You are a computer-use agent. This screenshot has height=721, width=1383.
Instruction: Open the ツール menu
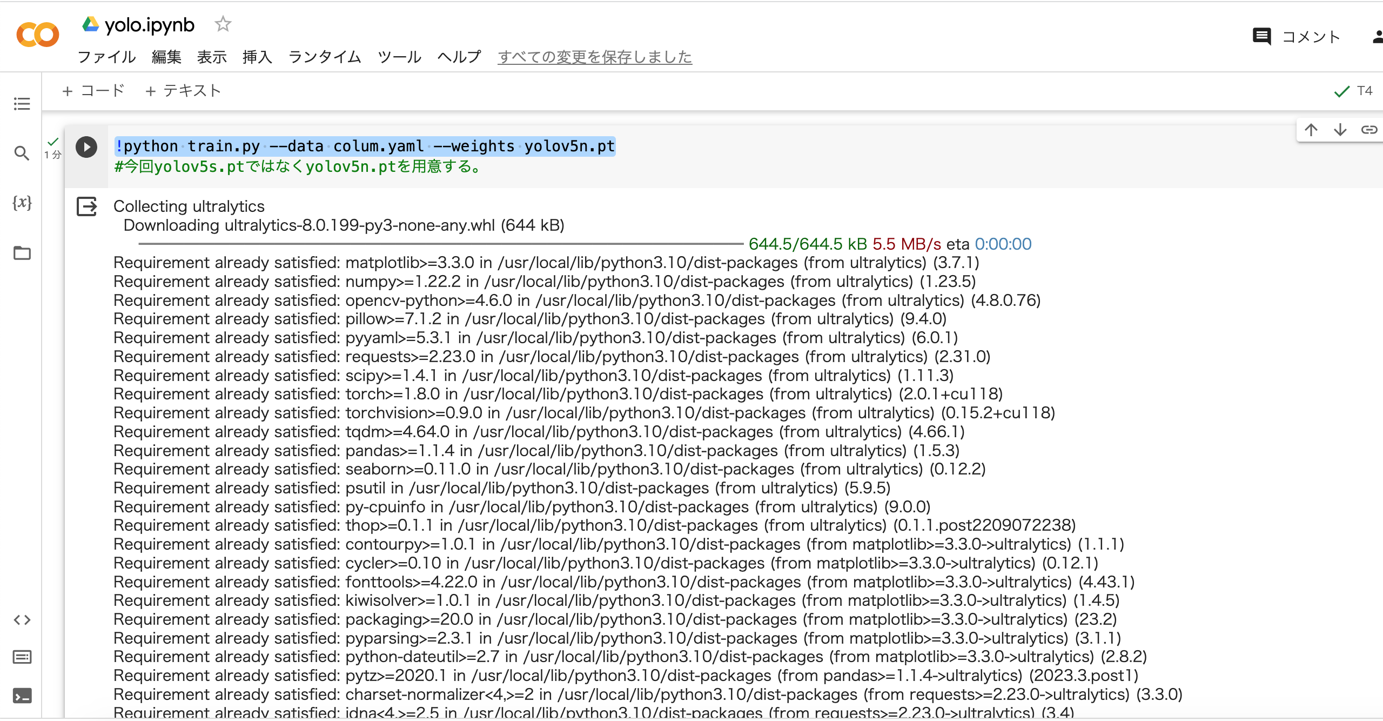pos(399,57)
